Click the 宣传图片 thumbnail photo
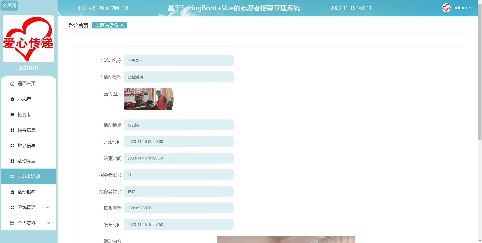This screenshot has width=482, height=243. tap(149, 99)
